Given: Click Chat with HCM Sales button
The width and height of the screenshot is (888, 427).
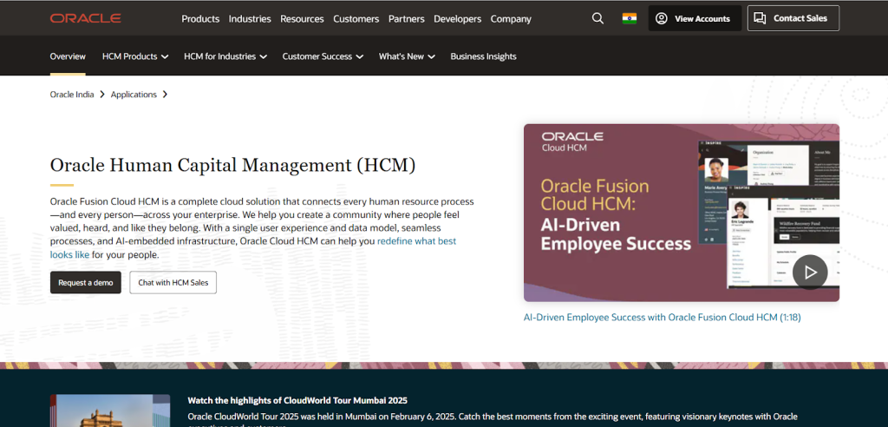Looking at the screenshot, I should [173, 282].
